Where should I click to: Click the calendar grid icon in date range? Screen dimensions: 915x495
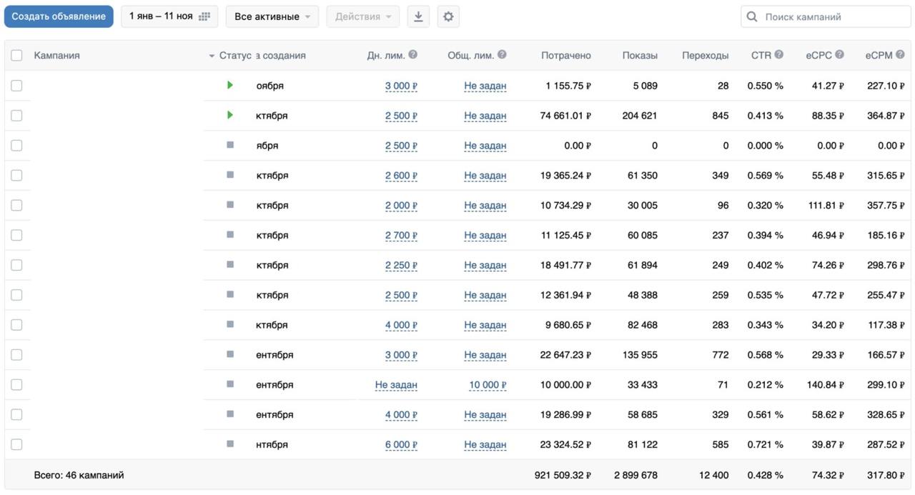(x=204, y=16)
